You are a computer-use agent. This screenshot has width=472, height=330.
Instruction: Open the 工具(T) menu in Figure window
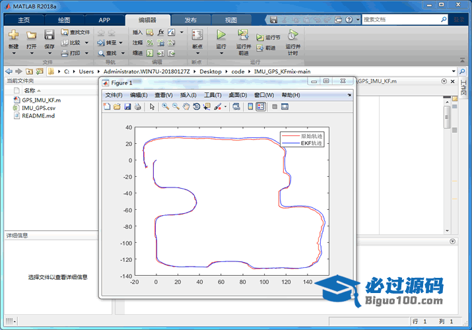pyautogui.click(x=213, y=95)
